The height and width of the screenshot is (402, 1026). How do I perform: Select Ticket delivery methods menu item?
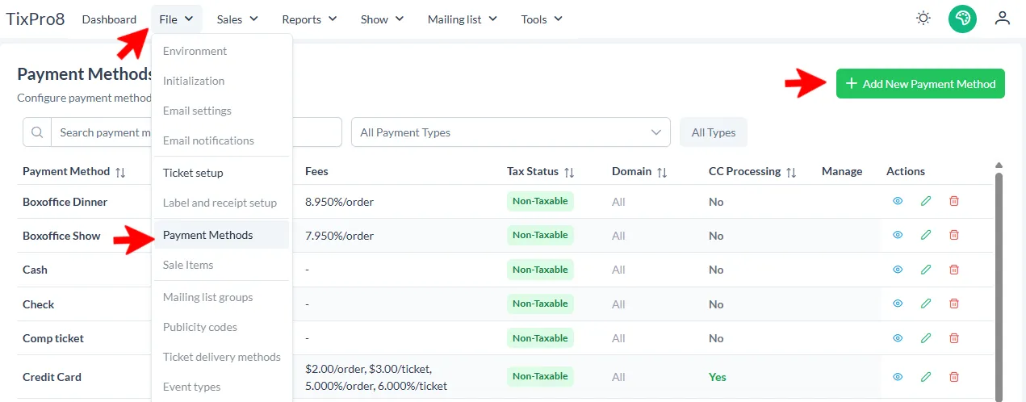point(222,357)
